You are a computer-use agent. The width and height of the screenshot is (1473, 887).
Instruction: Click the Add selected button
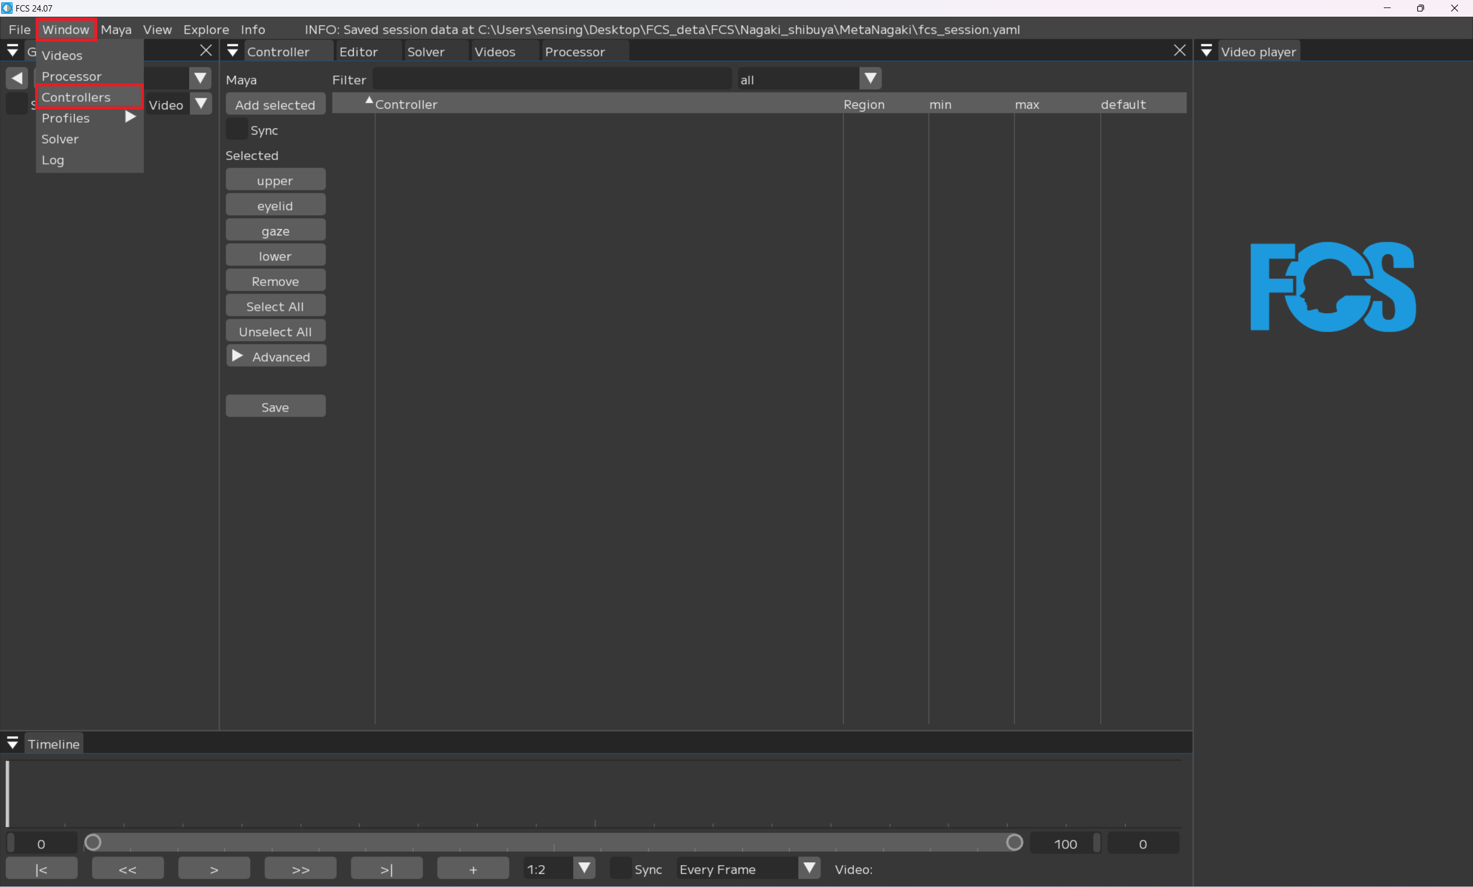[x=275, y=105]
